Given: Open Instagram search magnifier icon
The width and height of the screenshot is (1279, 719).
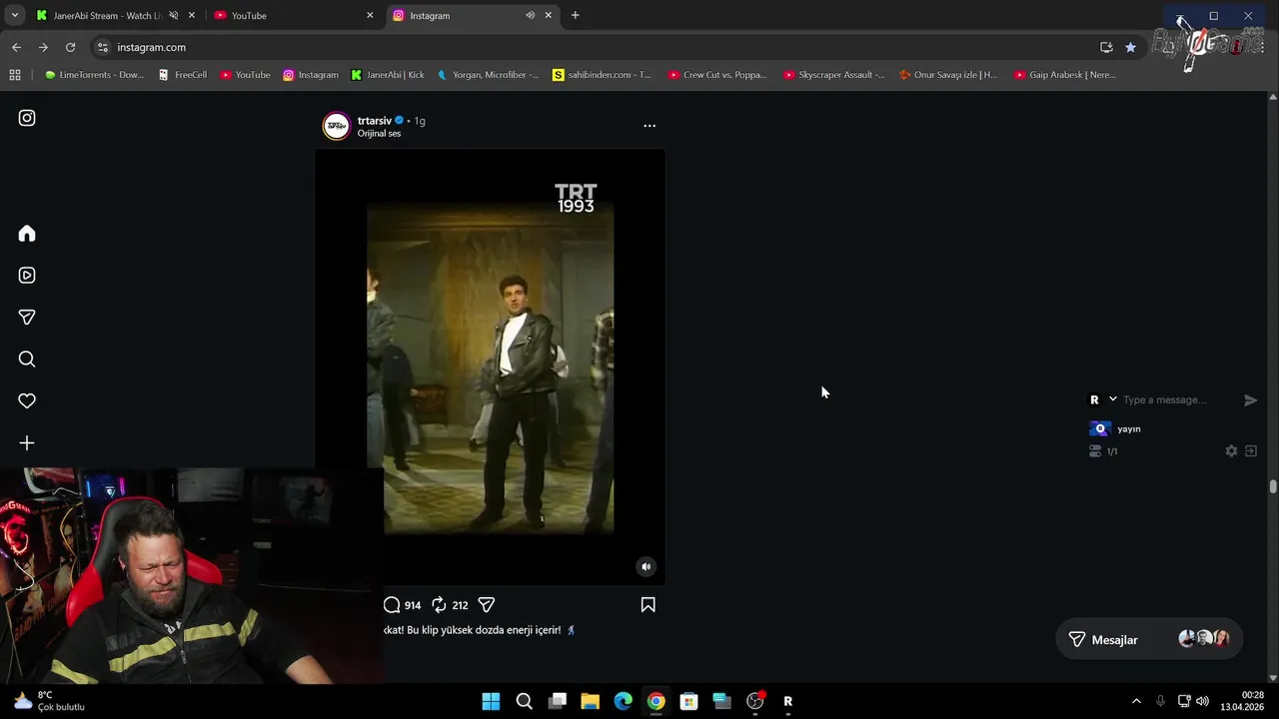Looking at the screenshot, I should click(x=27, y=359).
